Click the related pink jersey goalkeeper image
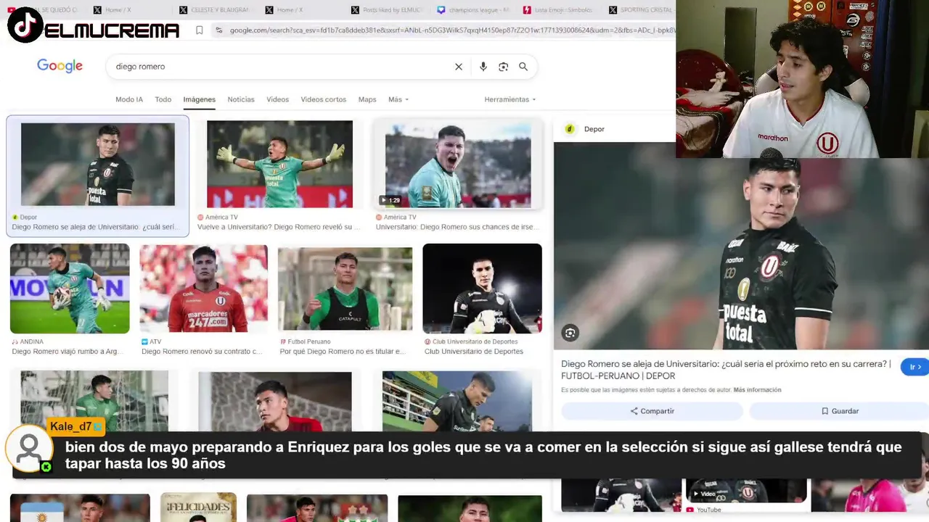Image resolution: width=929 pixels, height=522 pixels. (869, 495)
